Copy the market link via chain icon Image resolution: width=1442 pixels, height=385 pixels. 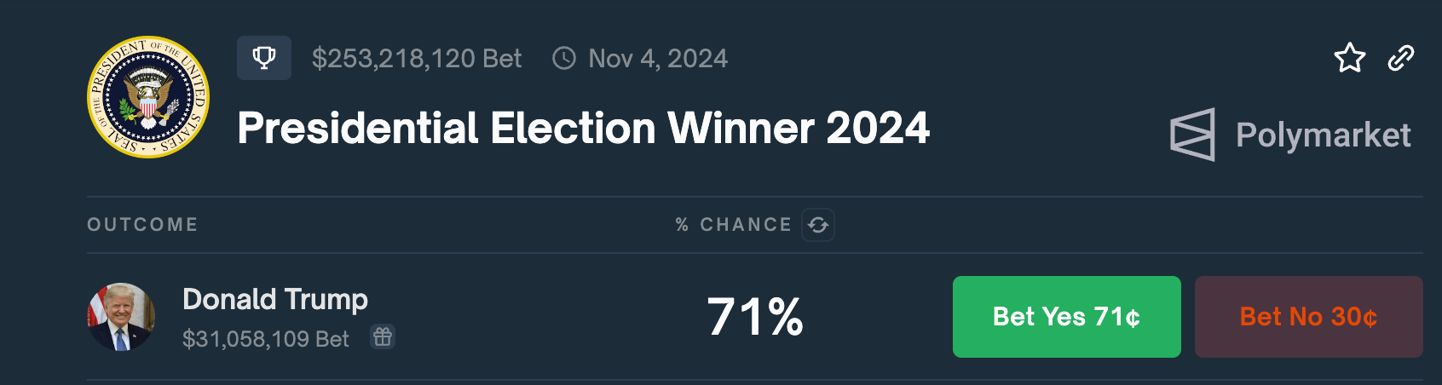click(1401, 58)
